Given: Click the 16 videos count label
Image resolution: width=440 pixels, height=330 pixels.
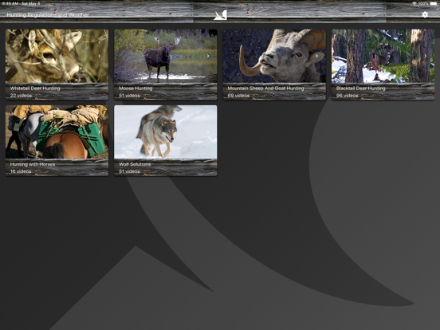Looking at the screenshot, I should [x=21, y=171].
